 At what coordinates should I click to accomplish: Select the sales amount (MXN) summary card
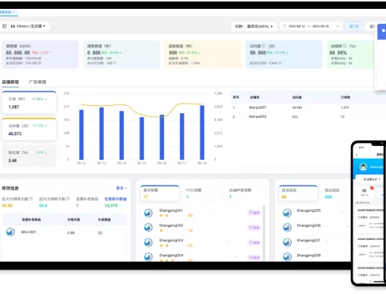point(40,54)
